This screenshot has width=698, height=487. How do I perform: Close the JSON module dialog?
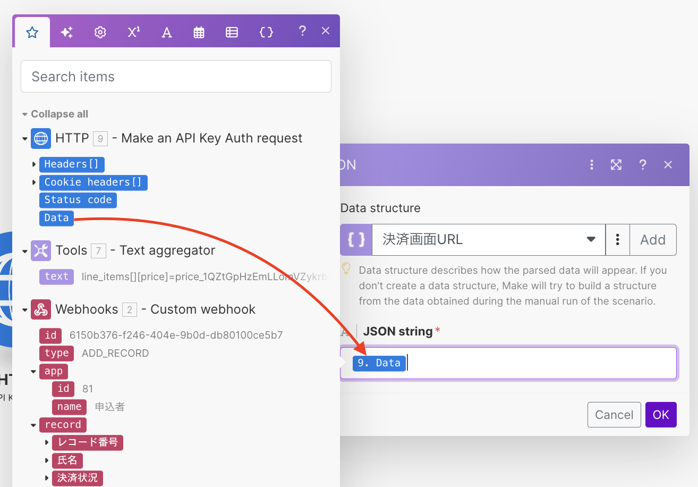pos(668,165)
